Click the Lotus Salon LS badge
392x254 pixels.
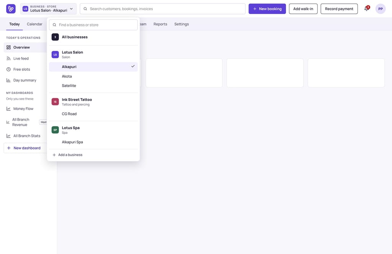point(55,54)
